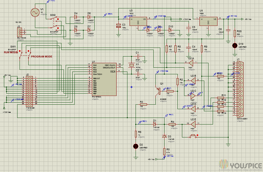Select the J2 26-pin header connector
Viewport: 263px width, 172px height.
[x=29, y=91]
